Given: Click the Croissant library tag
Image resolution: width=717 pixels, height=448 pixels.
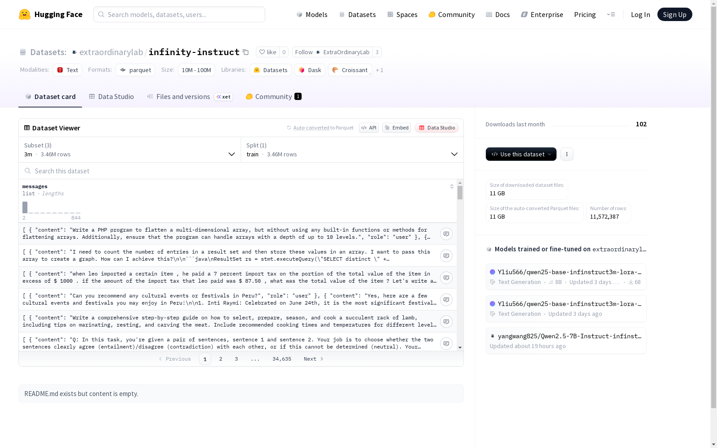Looking at the screenshot, I should pyautogui.click(x=350, y=70).
